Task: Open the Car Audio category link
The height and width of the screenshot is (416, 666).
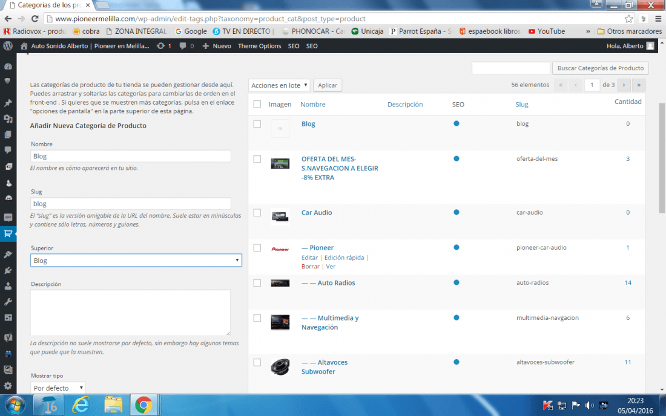Action: click(317, 212)
